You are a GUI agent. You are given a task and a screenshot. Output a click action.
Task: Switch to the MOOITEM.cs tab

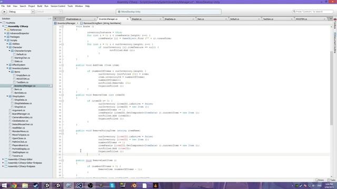click(x=301, y=19)
